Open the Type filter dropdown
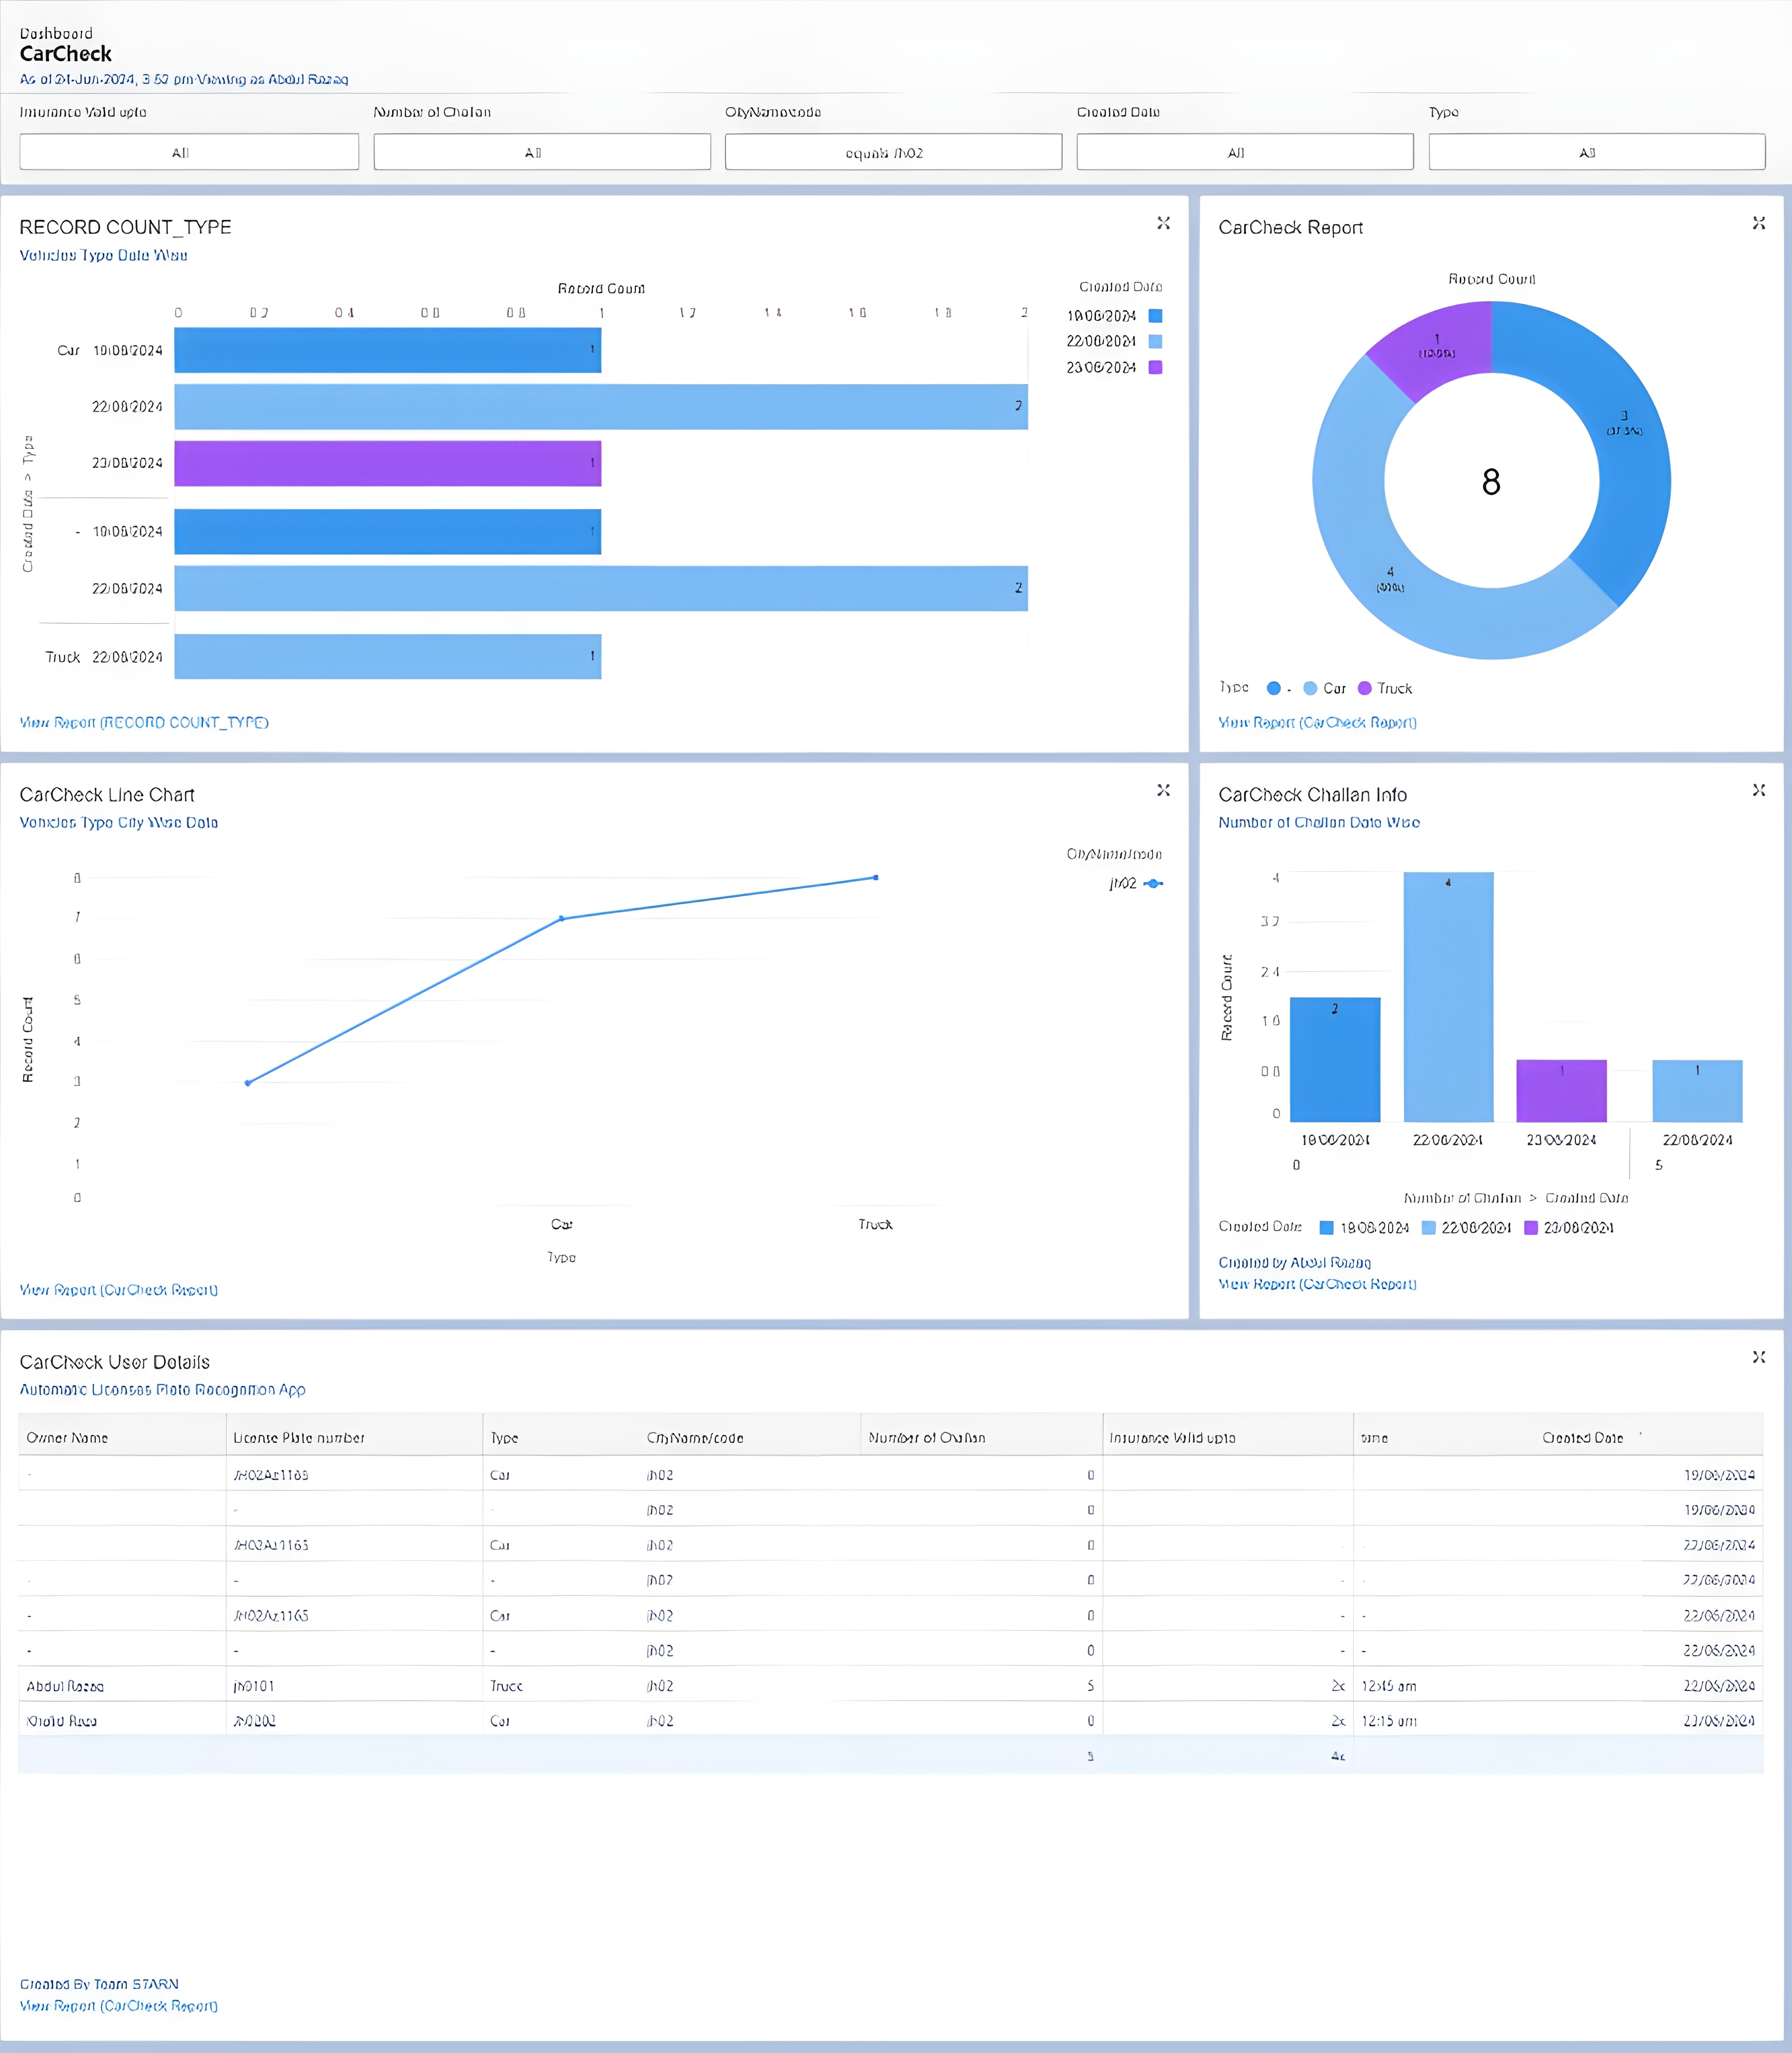This screenshot has width=1792, height=2053. (1596, 152)
